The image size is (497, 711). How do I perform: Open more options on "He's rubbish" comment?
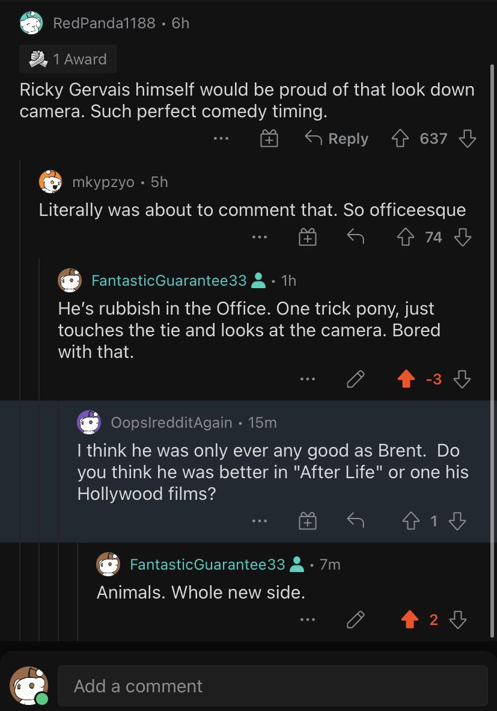[x=308, y=379]
